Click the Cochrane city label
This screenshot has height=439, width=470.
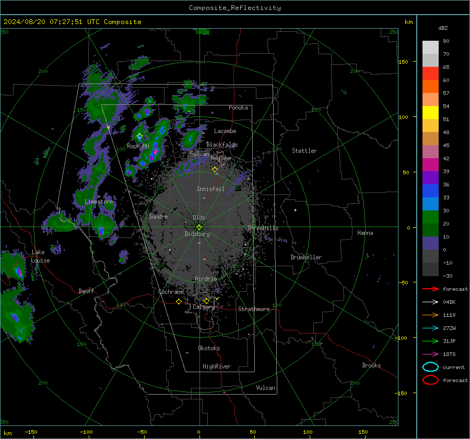(x=171, y=292)
